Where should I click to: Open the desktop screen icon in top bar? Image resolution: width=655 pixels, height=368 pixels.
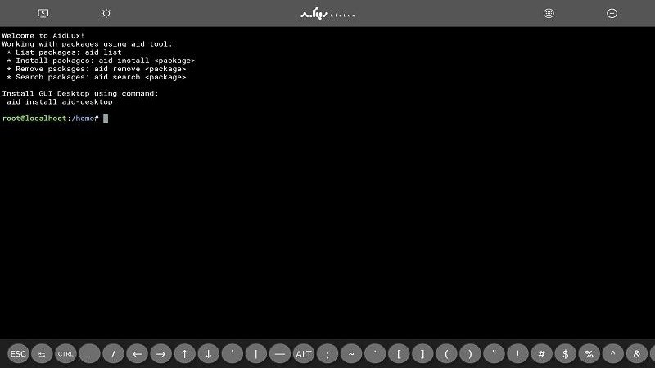[x=43, y=13]
